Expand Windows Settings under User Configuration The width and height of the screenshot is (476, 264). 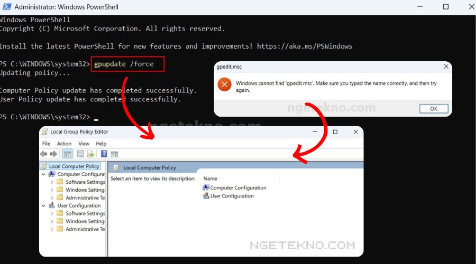click(52, 222)
